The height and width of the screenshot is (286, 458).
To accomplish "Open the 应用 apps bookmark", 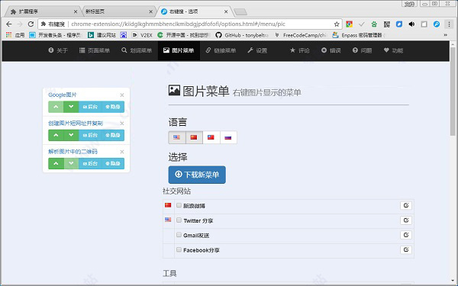I will (x=15, y=35).
